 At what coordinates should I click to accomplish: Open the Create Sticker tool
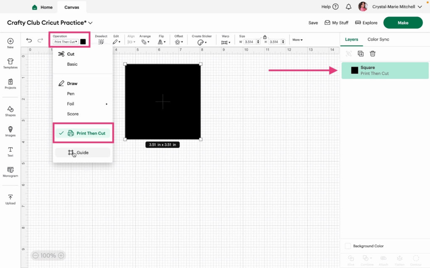[202, 42]
